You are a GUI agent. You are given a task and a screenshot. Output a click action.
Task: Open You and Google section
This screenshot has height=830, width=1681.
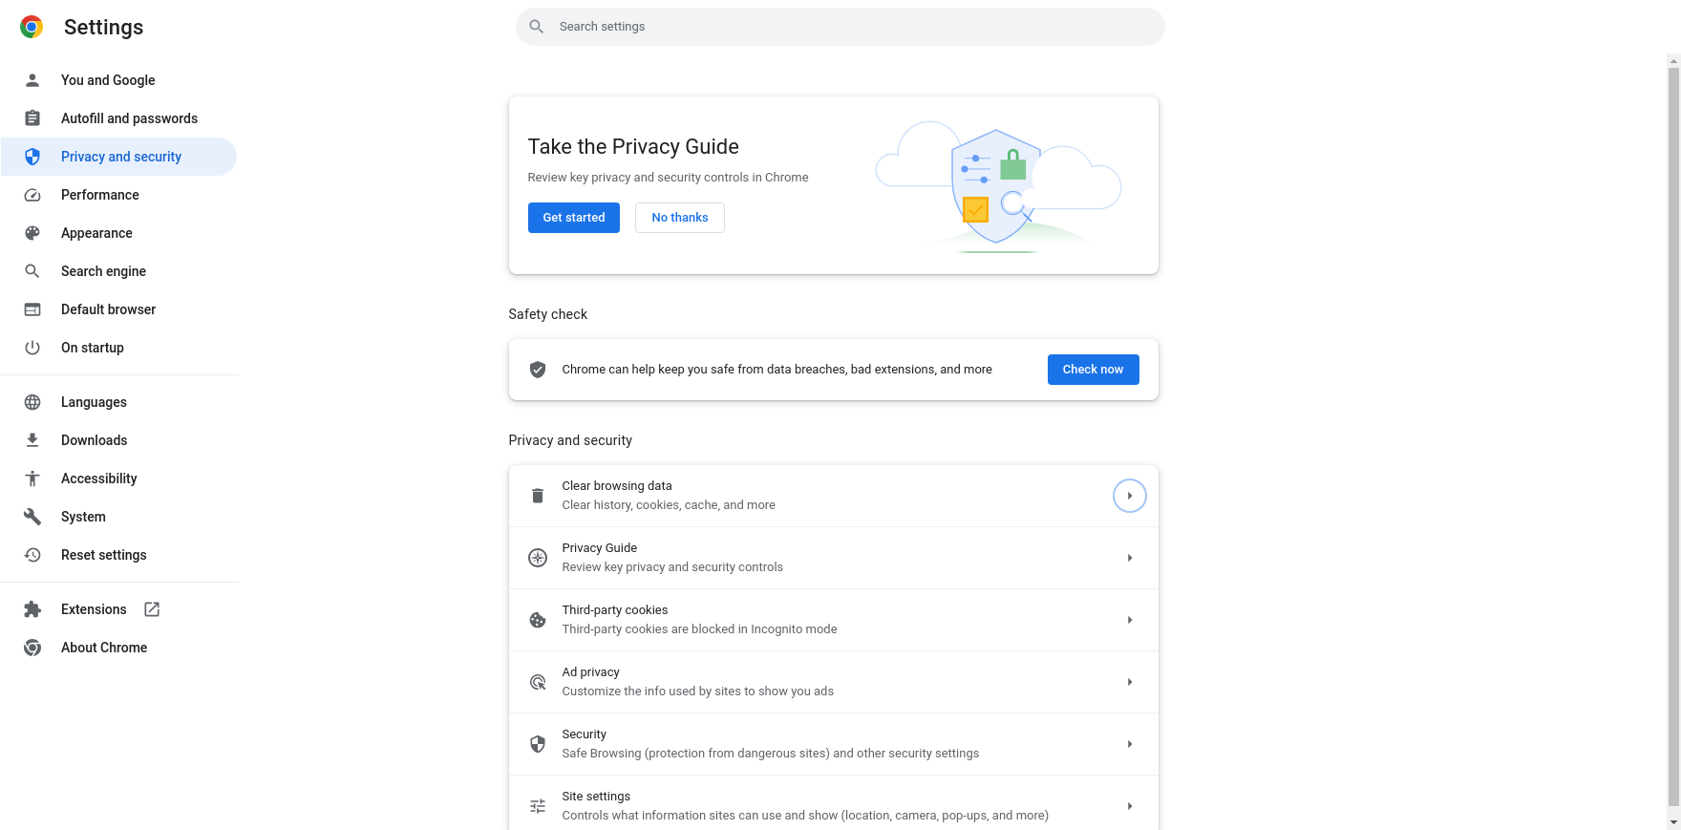118,80
